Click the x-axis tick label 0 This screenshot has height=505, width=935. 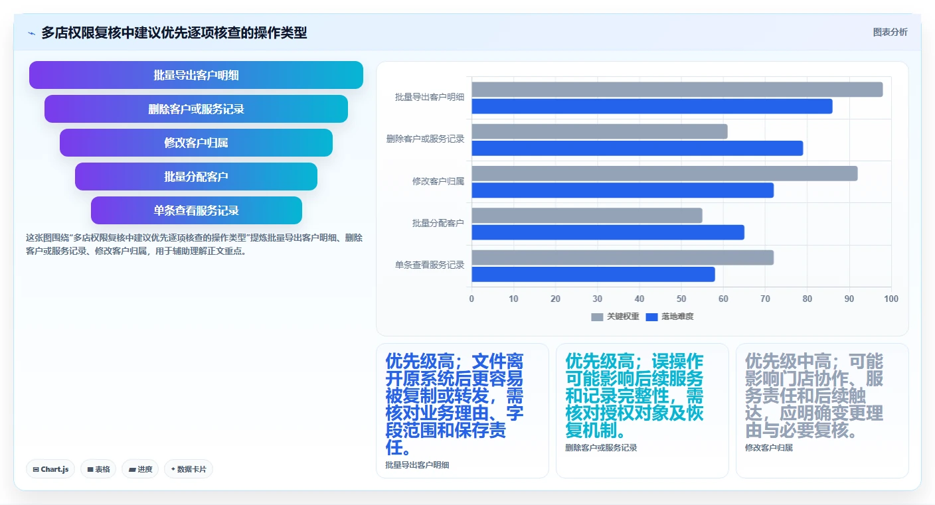click(471, 299)
